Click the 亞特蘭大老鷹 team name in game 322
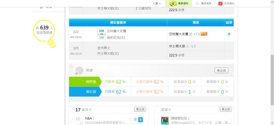 click(x=116, y=31)
